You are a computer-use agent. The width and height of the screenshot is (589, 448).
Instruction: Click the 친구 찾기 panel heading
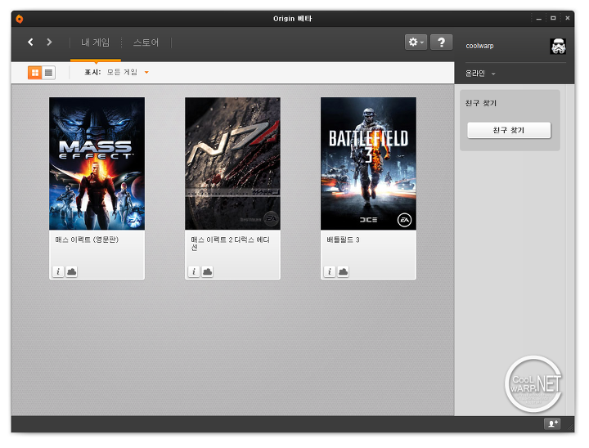point(481,103)
